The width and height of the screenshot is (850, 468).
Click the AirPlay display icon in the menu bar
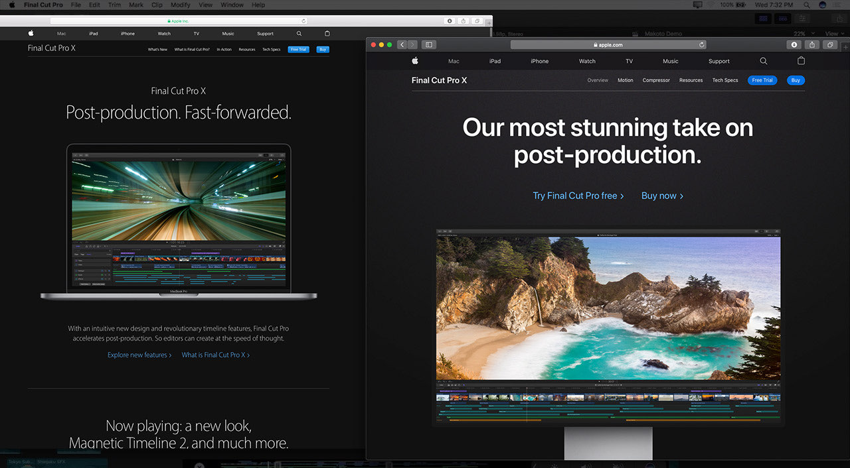(x=697, y=5)
